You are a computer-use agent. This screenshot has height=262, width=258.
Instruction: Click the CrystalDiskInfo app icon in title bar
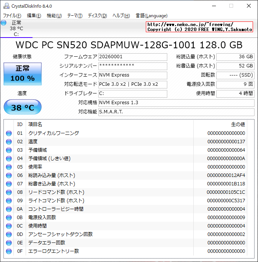[x=7, y=6]
